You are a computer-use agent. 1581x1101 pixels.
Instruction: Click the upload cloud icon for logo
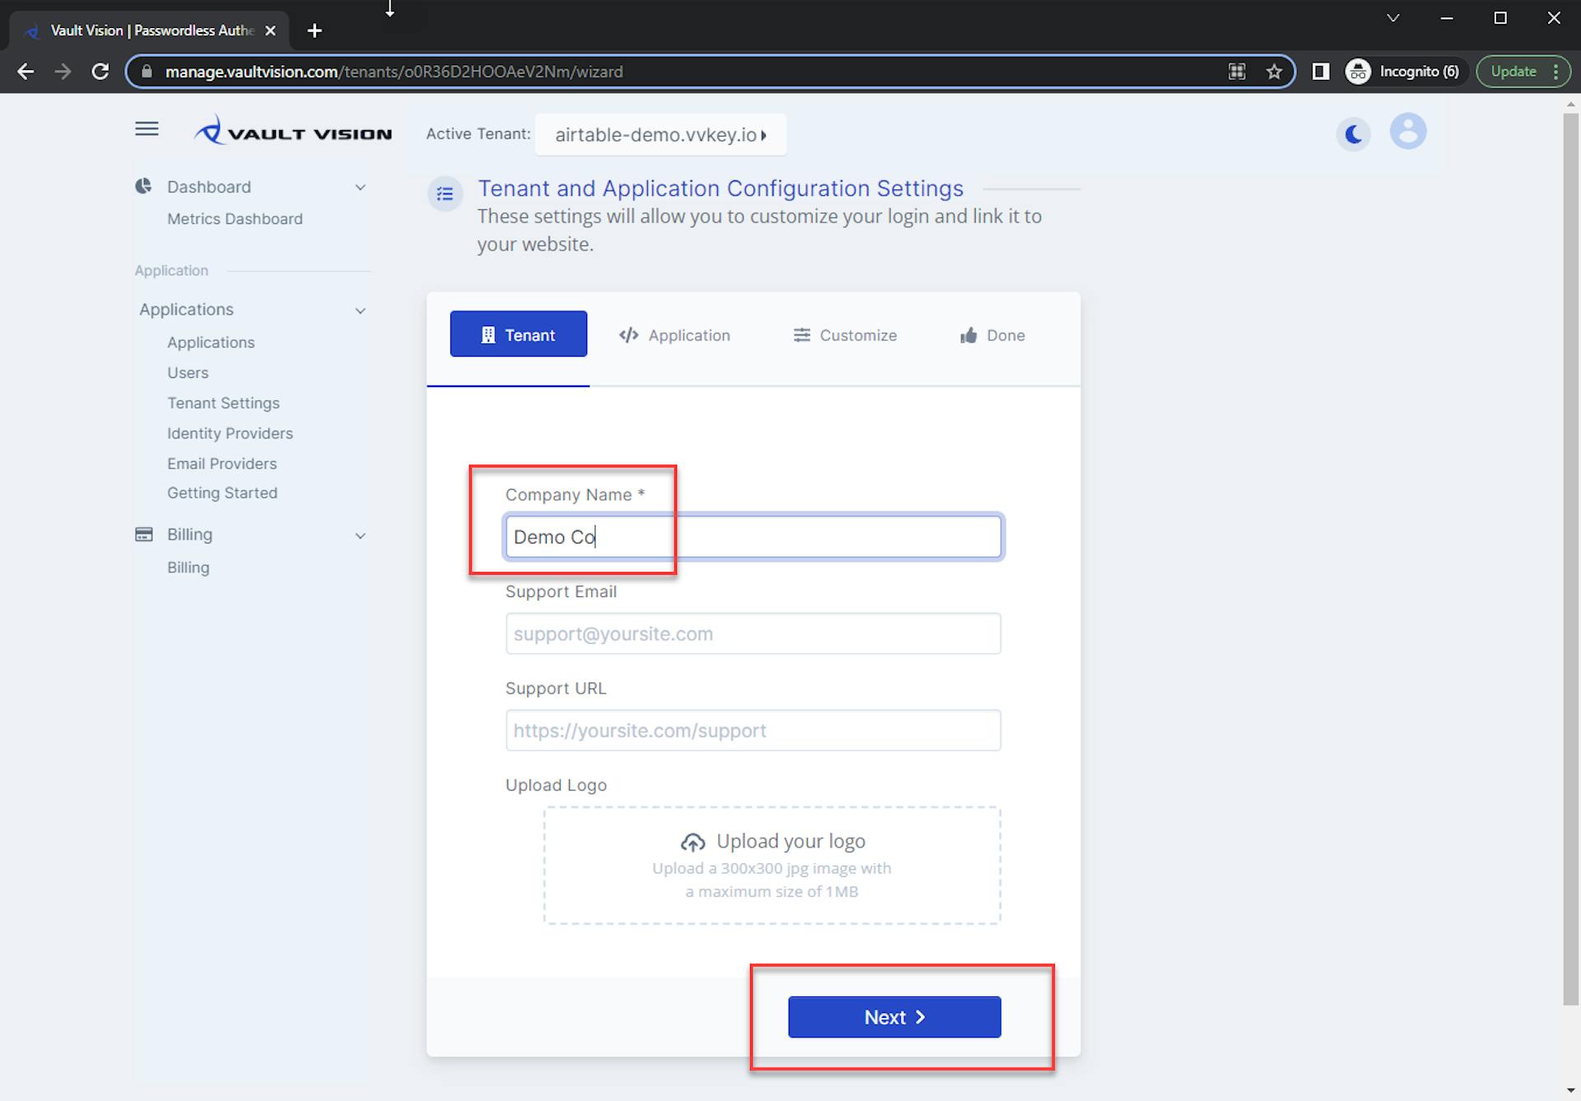tap(693, 841)
